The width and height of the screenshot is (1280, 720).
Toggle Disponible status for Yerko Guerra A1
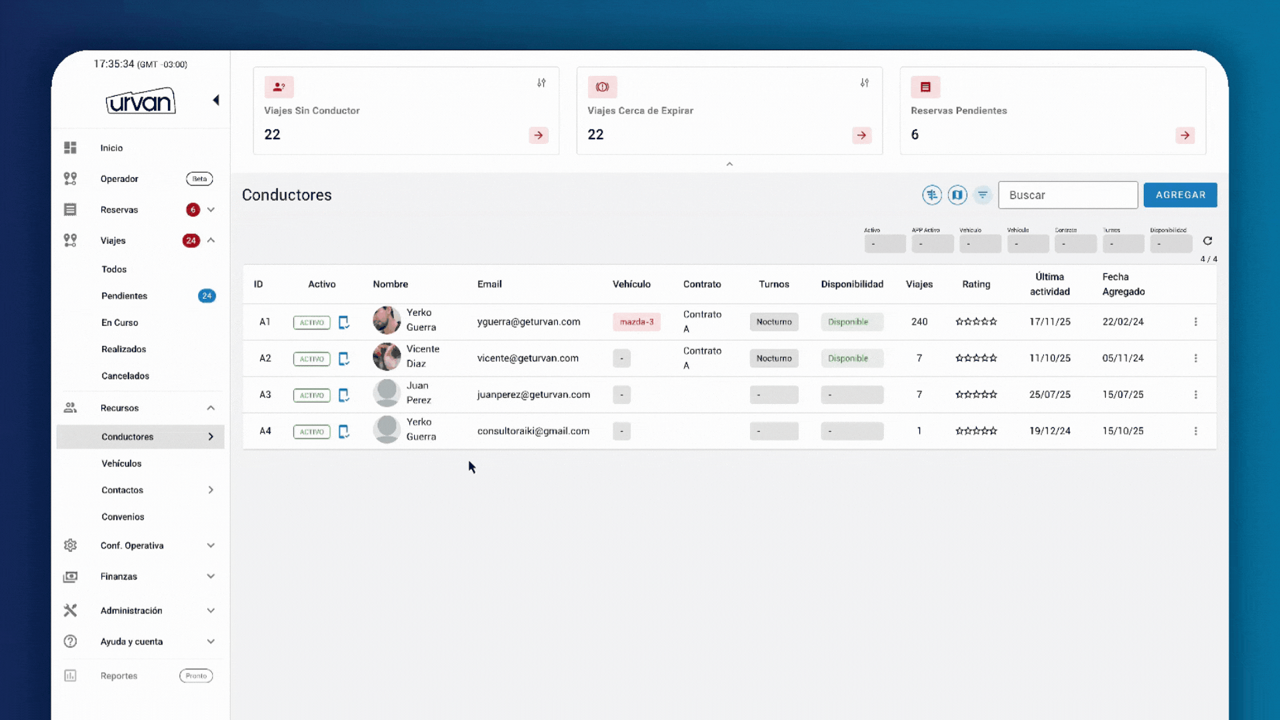coord(851,322)
